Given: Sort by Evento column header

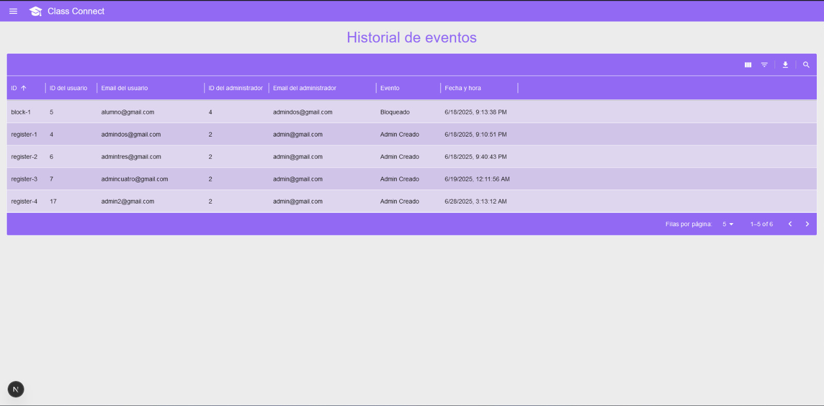Looking at the screenshot, I should point(390,88).
